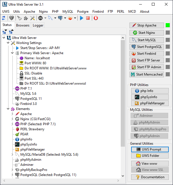This screenshot has height=185, width=173.
Task: Click the puzzle piece toolbar icon
Action: [26, 18]
